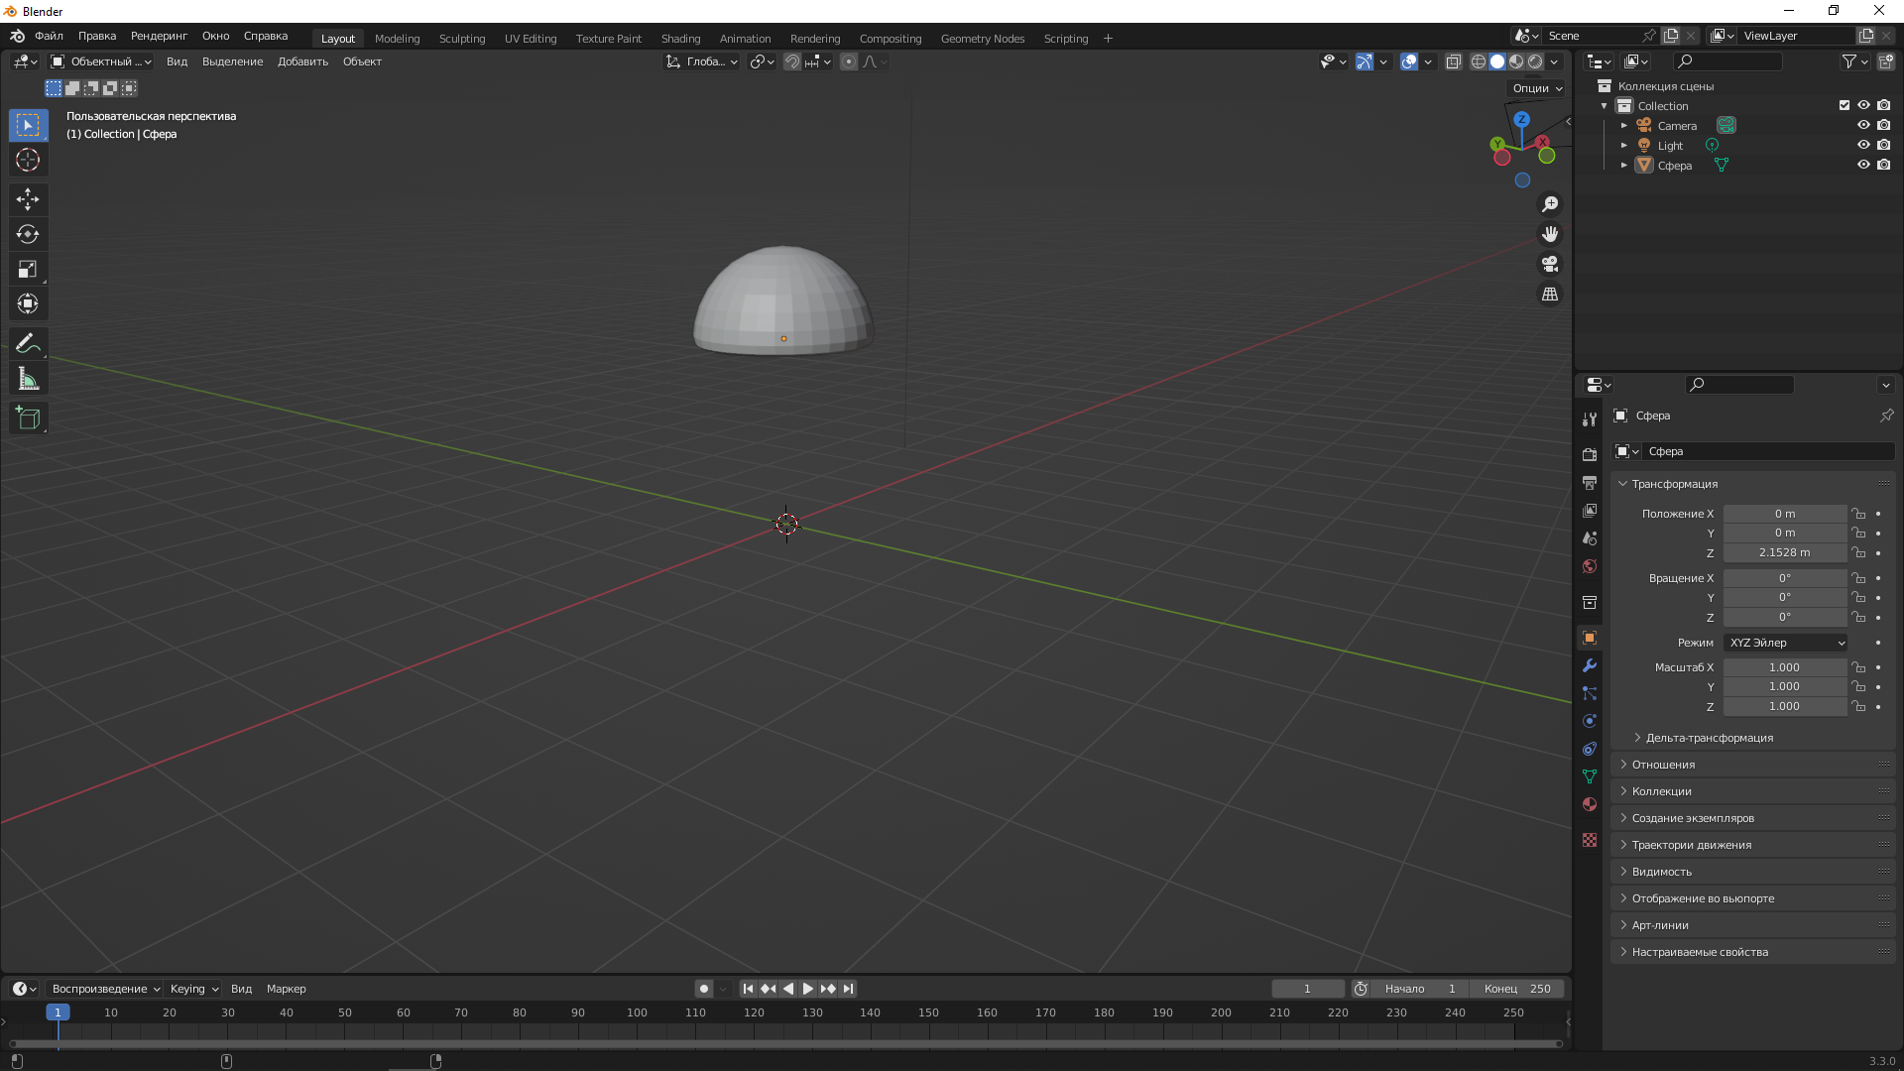
Task: Open the Texture properties tab
Action: click(1590, 840)
